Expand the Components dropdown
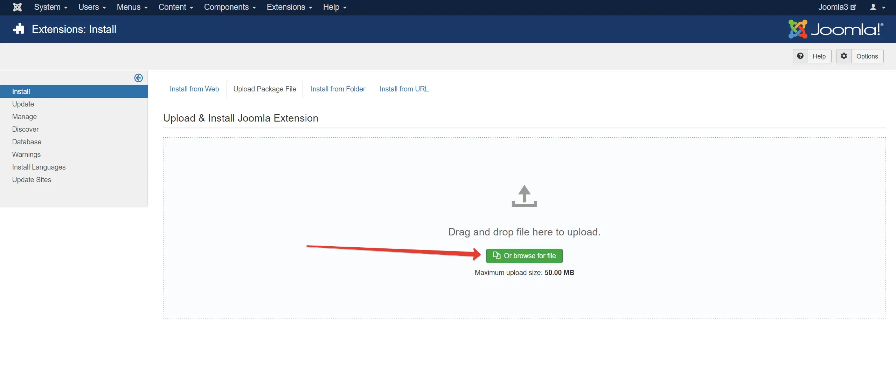This screenshot has width=896, height=371. pos(229,7)
